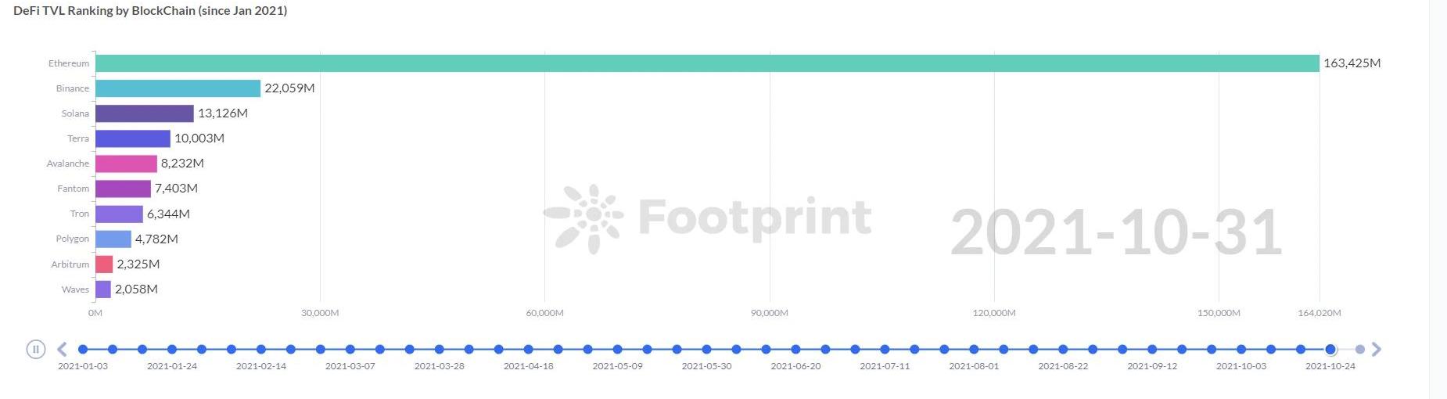
Task: Jump to the 2021-01-03 timeline point
Action: coord(83,350)
